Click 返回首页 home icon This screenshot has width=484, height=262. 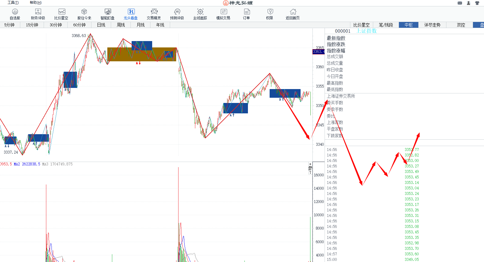click(x=293, y=14)
